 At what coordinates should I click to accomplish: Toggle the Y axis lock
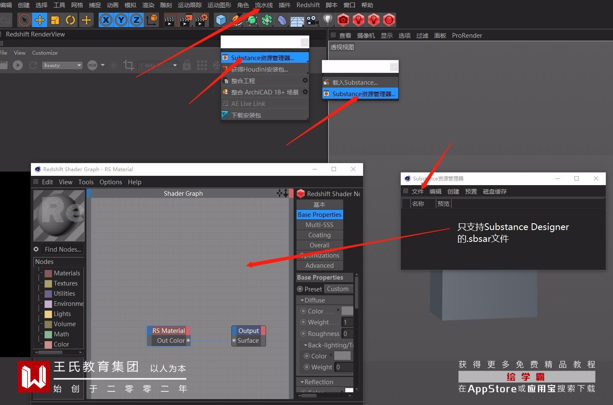pos(121,20)
